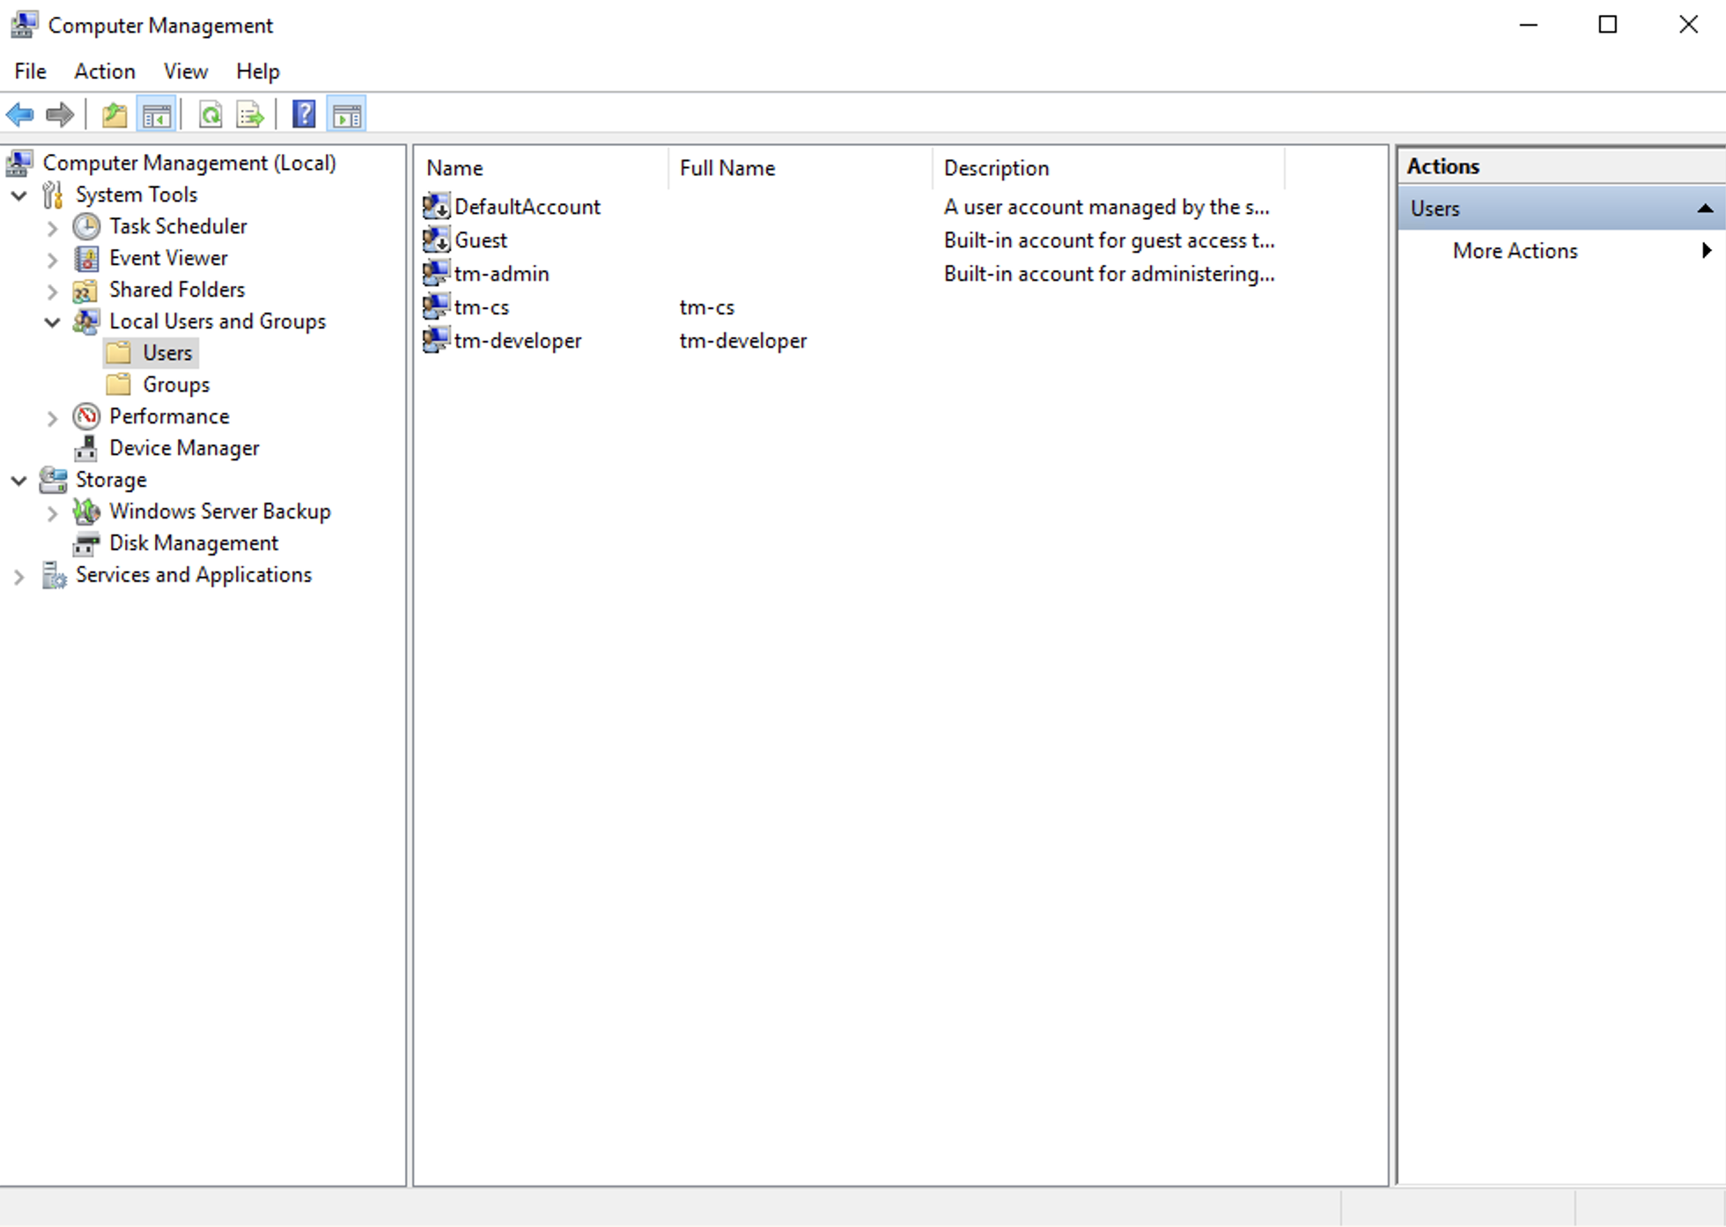
Task: Click the Export List toolbar icon
Action: point(249,114)
